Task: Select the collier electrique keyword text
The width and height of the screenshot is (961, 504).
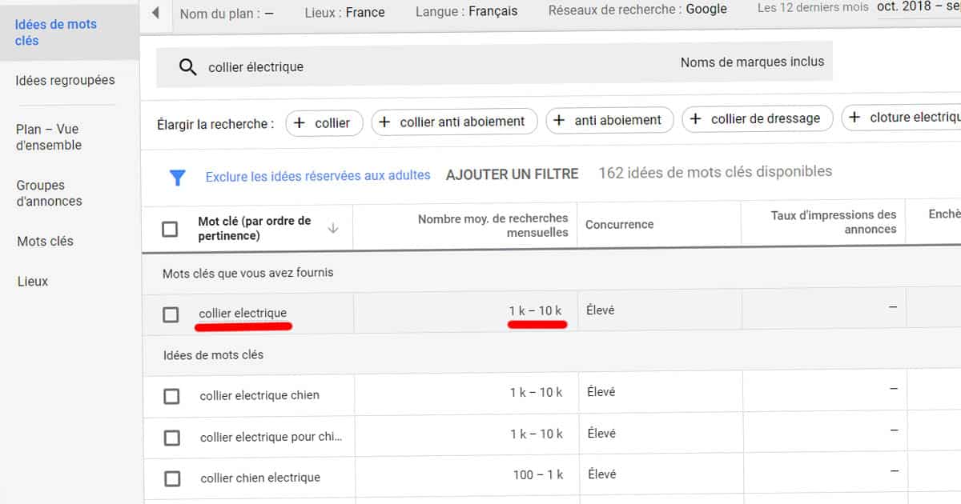Action: [x=243, y=313]
